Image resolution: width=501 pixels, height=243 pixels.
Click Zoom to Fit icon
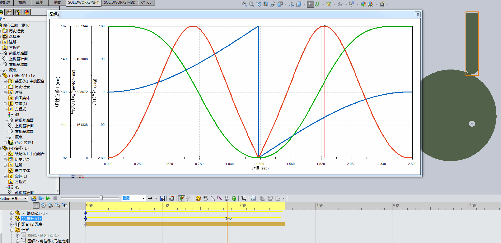click(244, 4)
